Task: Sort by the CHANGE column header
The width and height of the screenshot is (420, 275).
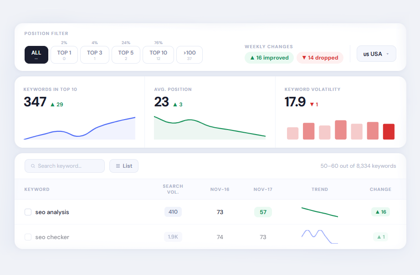Action: click(380, 189)
